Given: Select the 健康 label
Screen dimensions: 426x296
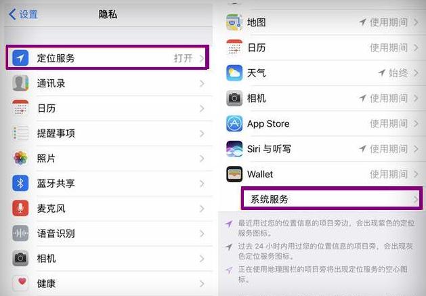Looking at the screenshot, I should (46, 284).
